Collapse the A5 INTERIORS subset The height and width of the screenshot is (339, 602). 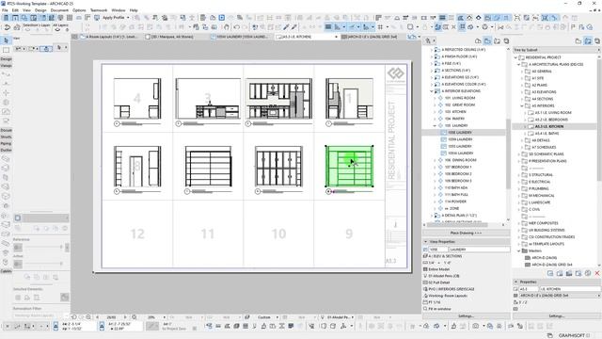522,105
